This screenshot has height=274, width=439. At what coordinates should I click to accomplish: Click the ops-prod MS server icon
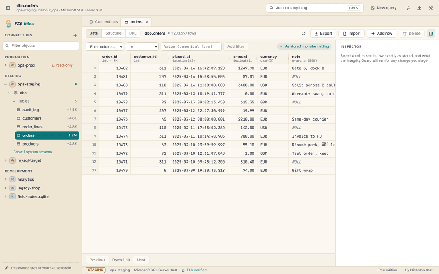click(12, 65)
